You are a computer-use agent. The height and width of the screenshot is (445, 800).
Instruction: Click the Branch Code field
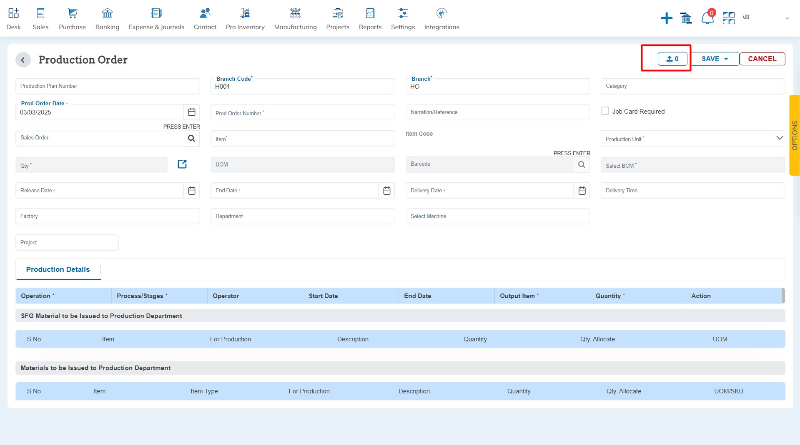tap(303, 86)
